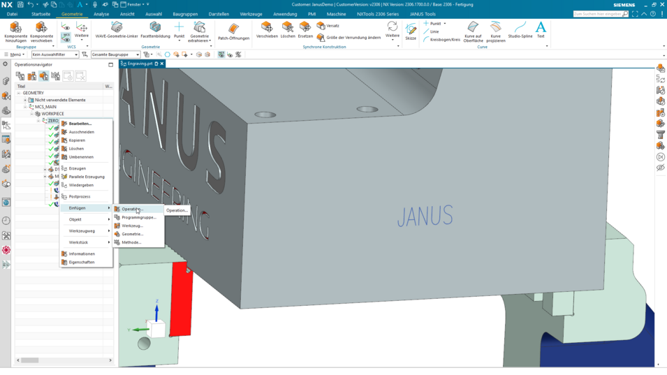Select Studio-Spline tool
This screenshot has height=375, width=667.
(x=520, y=30)
